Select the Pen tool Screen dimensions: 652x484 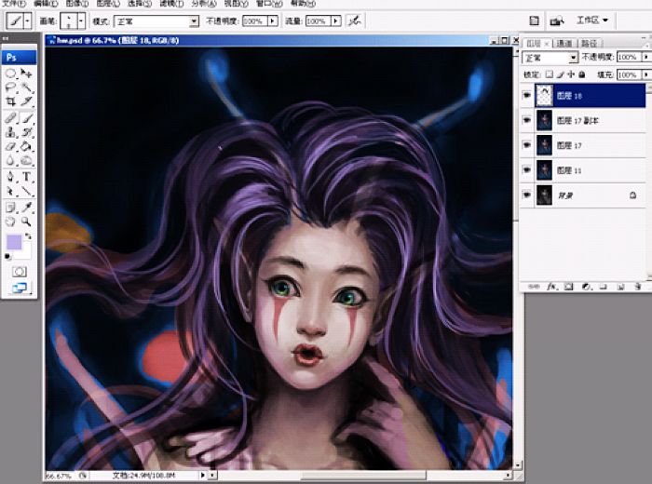pos(10,177)
